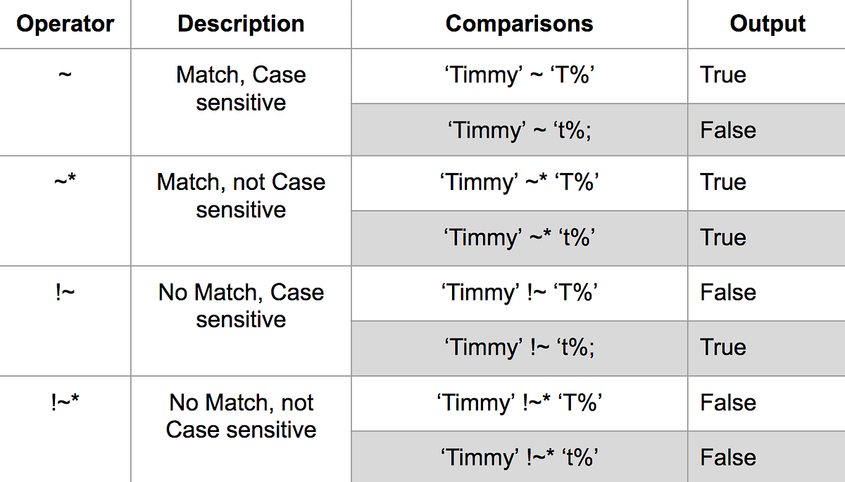Select the 'Timmy' ~ 't%; comparison cell
Screen dimensions: 845x482
pyautogui.click(x=519, y=130)
